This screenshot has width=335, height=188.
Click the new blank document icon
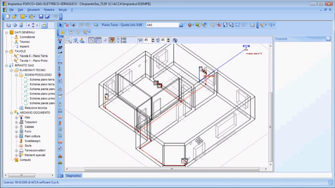8,16
